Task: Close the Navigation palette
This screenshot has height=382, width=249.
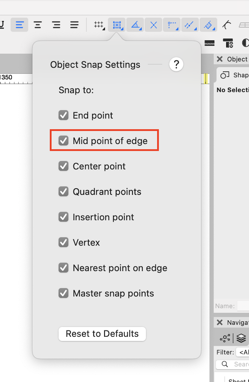Action: (220, 323)
